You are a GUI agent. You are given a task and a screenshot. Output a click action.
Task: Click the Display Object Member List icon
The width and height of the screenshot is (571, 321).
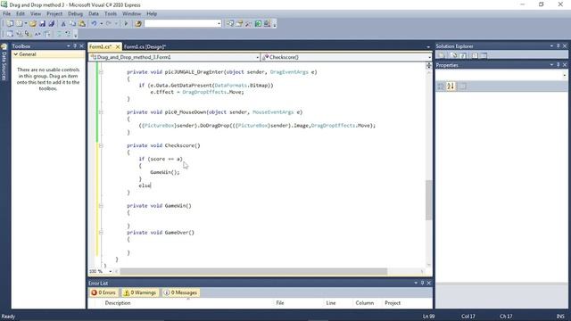click(10, 34)
